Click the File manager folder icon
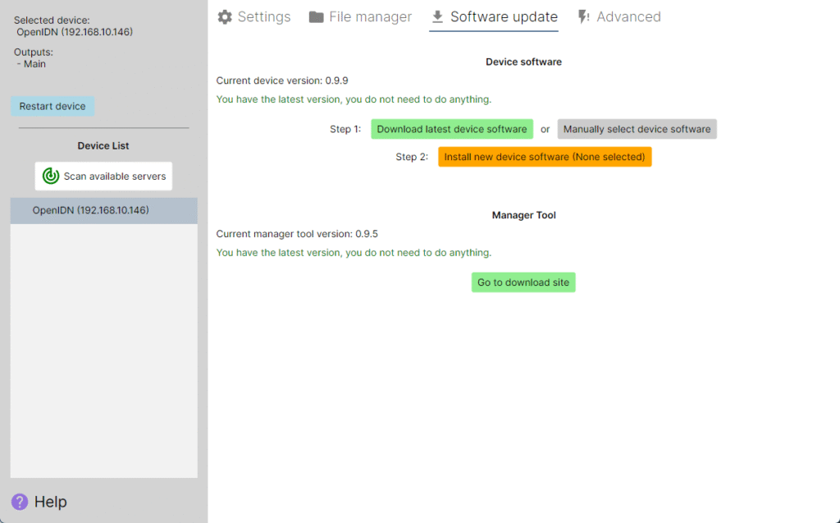840x523 pixels. click(317, 17)
